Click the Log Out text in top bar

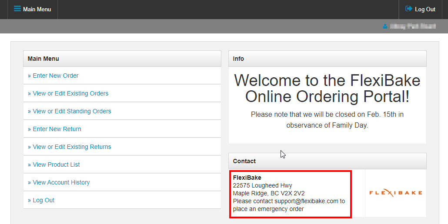[425, 10]
